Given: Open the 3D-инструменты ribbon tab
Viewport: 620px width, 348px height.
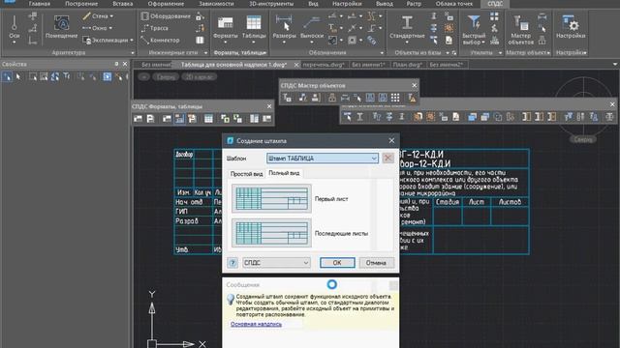Looking at the screenshot, I should click(271, 4).
